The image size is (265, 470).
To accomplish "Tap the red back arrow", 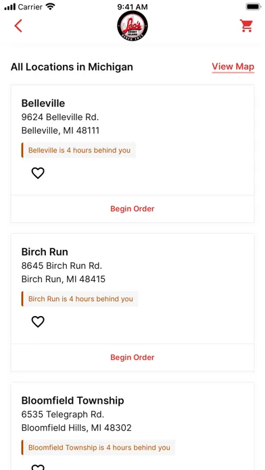I will [x=18, y=26].
